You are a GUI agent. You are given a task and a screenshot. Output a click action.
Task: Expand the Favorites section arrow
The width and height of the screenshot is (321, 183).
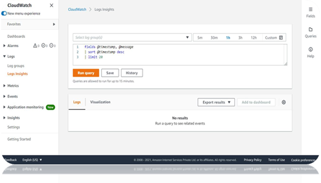(54, 24)
